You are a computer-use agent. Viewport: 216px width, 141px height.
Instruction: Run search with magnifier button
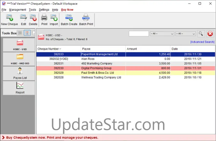tap(201, 34)
